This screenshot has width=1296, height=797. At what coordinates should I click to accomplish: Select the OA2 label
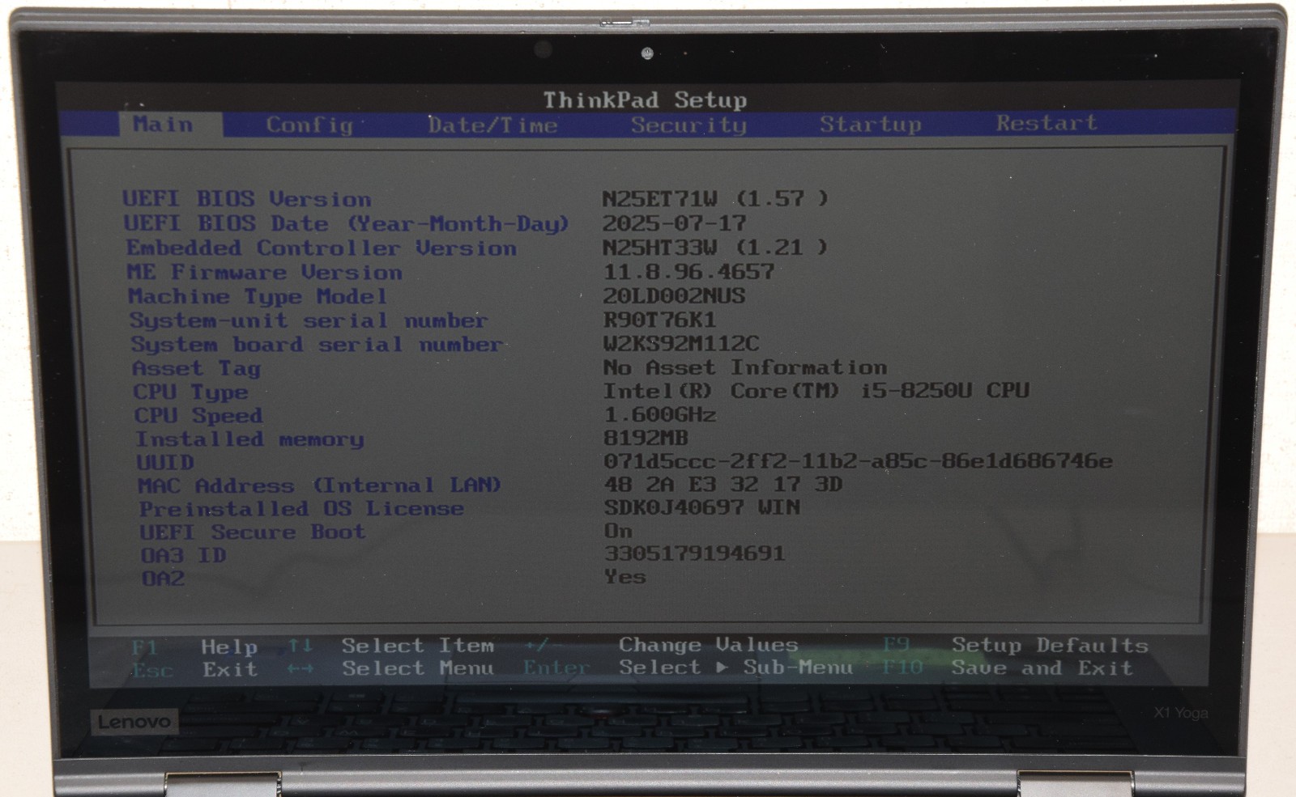tap(163, 579)
